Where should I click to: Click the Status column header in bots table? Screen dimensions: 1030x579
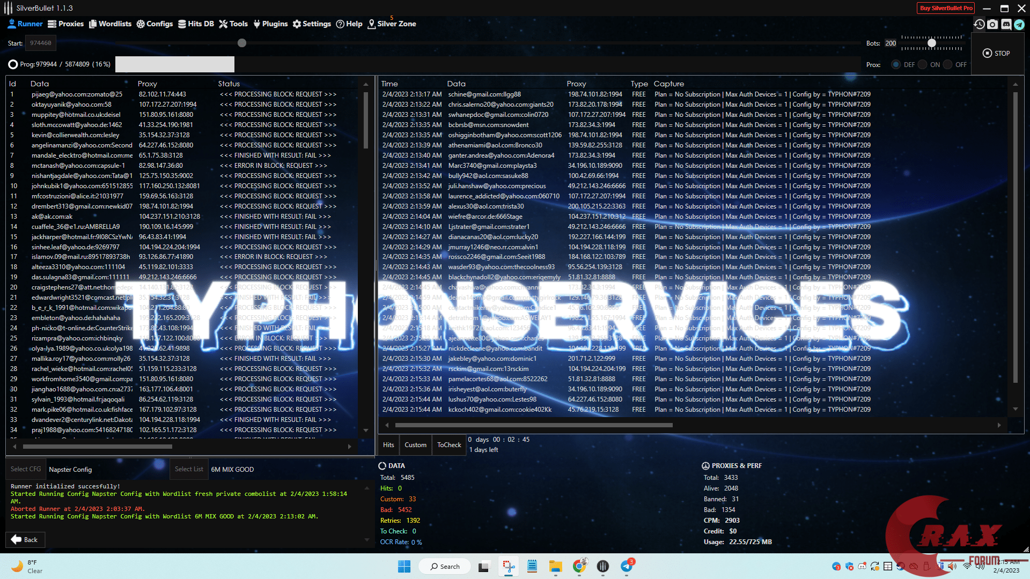[229, 84]
